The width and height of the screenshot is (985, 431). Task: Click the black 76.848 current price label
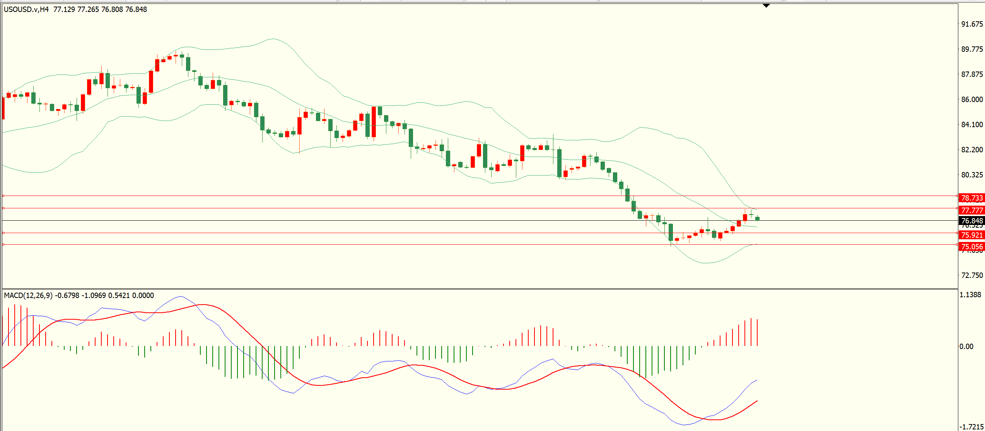coord(972,221)
